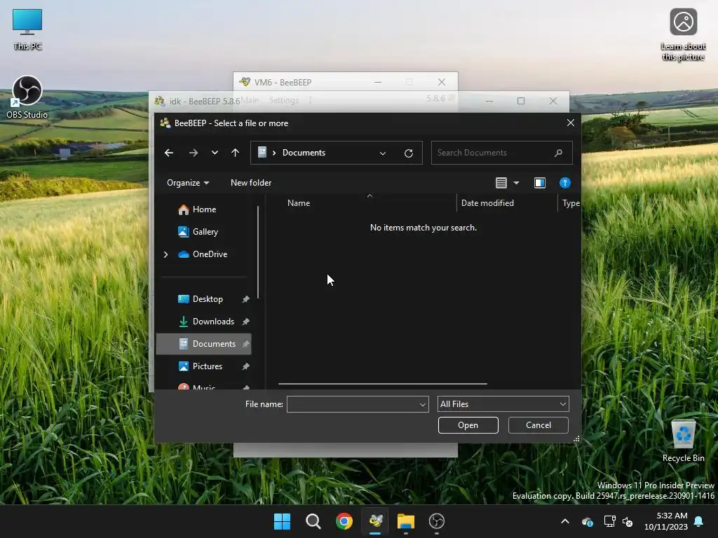Close the Select a file dialog
Screen dimensions: 718x538
(x=571, y=123)
